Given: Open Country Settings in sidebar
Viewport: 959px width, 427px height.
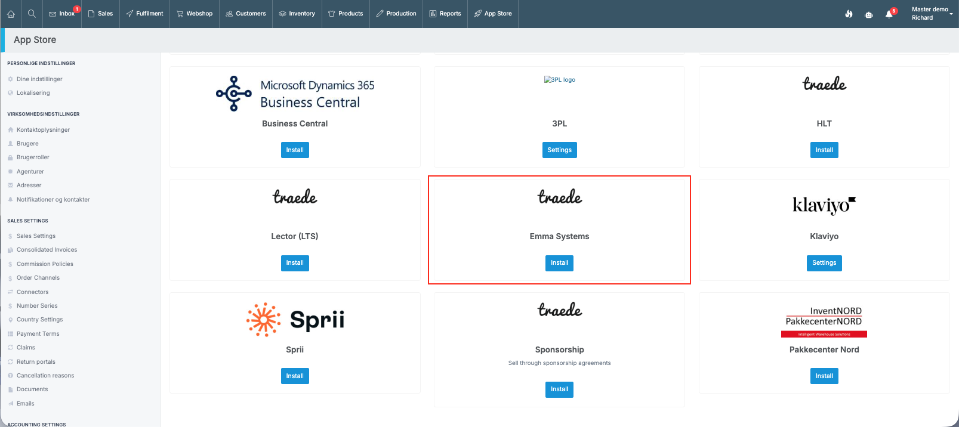Looking at the screenshot, I should tap(39, 320).
